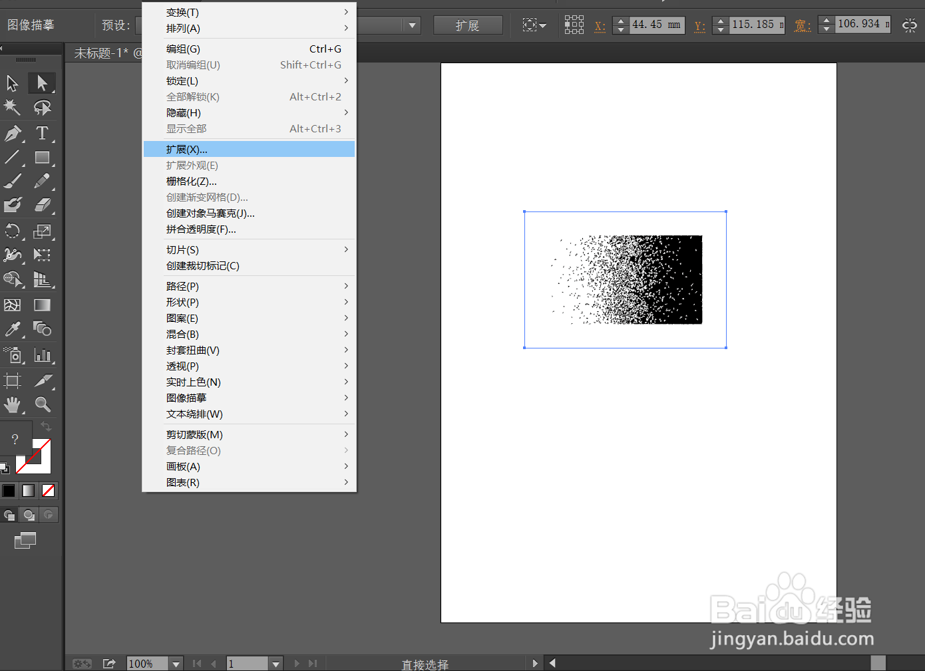925x671 pixels.
Task: Select the Scale tool
Action: 42,231
